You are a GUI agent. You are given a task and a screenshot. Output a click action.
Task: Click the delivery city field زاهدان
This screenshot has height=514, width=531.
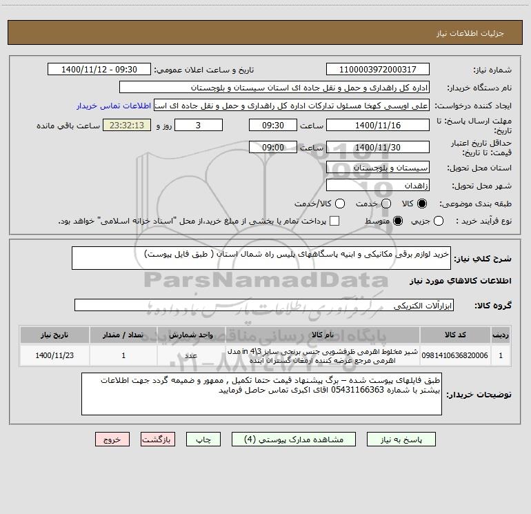pyautogui.click(x=378, y=186)
